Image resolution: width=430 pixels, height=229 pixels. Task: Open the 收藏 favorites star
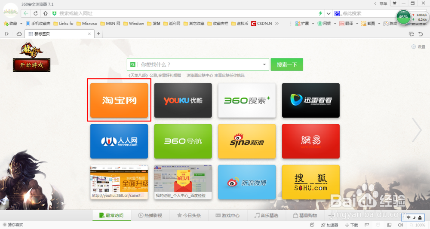pos(10,24)
